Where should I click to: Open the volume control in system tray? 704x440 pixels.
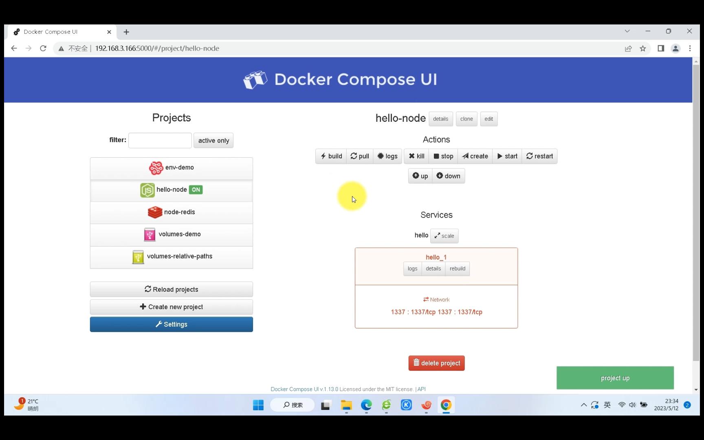[632, 405]
